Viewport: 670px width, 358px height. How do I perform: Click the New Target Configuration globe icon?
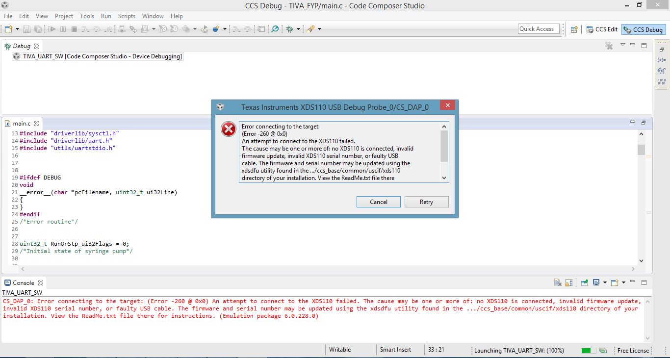pos(216,29)
